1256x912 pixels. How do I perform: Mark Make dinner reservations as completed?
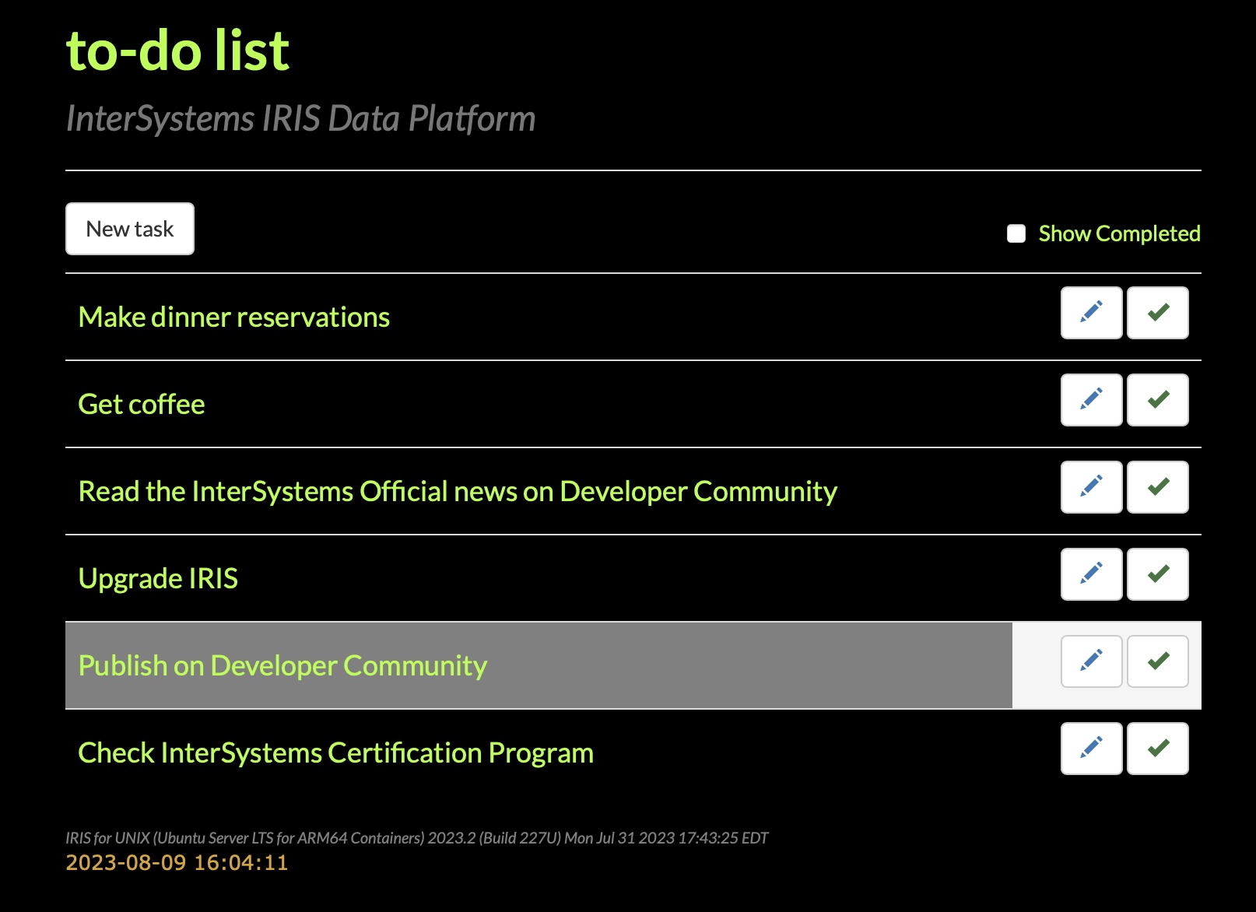[x=1158, y=313]
